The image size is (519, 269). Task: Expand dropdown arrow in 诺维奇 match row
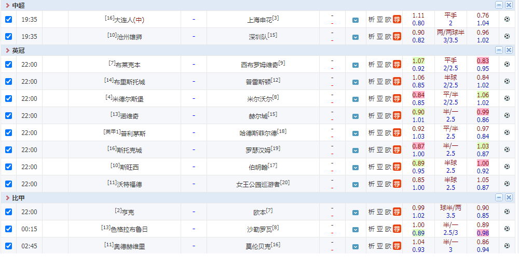coord(356,116)
